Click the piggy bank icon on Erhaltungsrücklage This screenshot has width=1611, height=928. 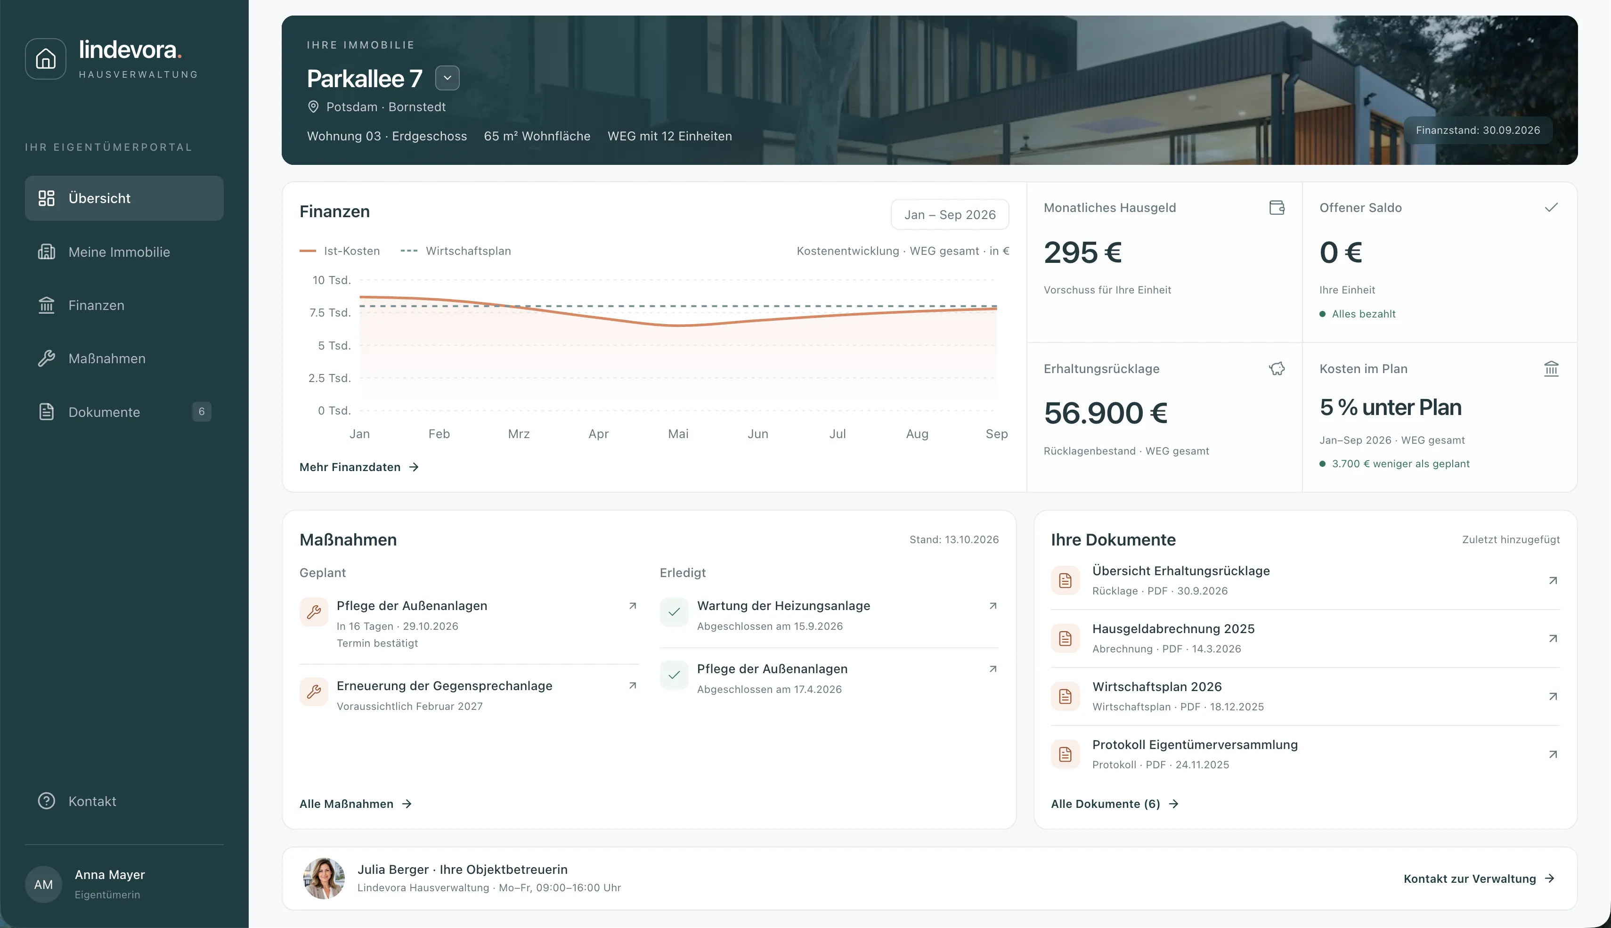(x=1277, y=369)
